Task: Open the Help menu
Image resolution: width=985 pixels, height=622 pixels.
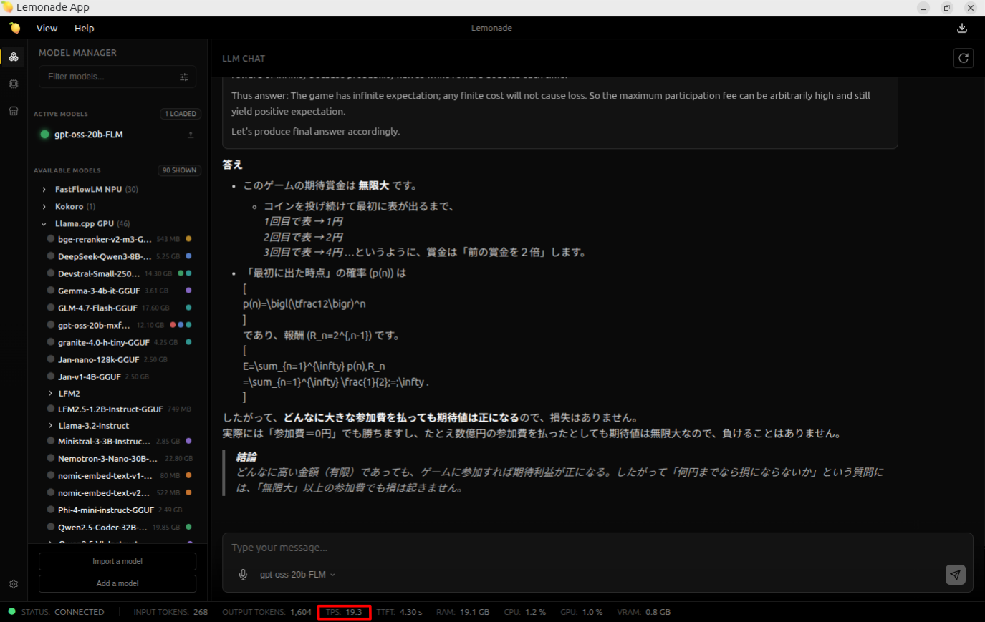Action: coord(84,28)
